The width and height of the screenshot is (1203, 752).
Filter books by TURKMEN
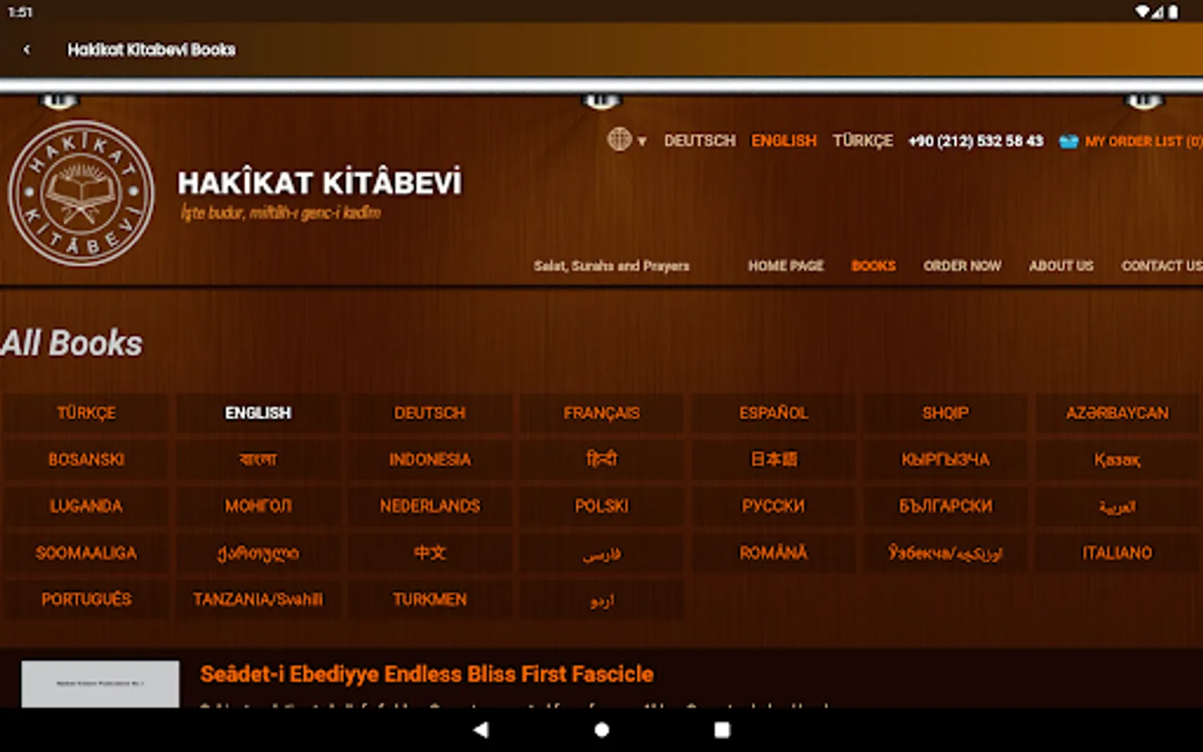tap(429, 600)
